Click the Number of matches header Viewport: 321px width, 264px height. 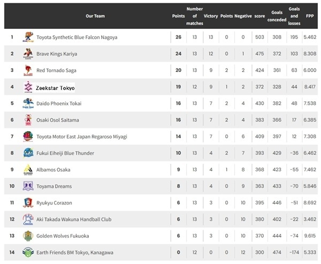[x=194, y=16]
